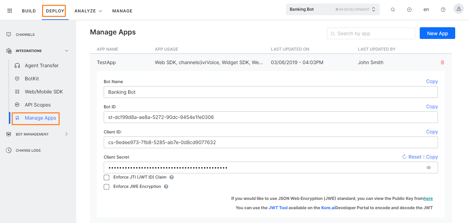The width and height of the screenshot is (469, 223).
Task: Click the search magnifier in the header
Action: tap(392, 9)
